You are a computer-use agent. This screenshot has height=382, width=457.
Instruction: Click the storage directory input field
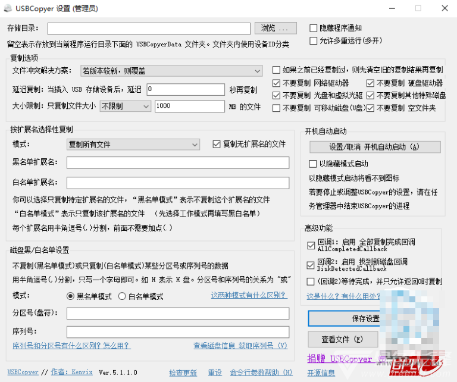tap(149, 29)
